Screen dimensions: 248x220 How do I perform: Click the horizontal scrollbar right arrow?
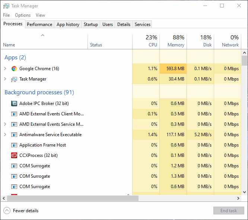coord(238,198)
